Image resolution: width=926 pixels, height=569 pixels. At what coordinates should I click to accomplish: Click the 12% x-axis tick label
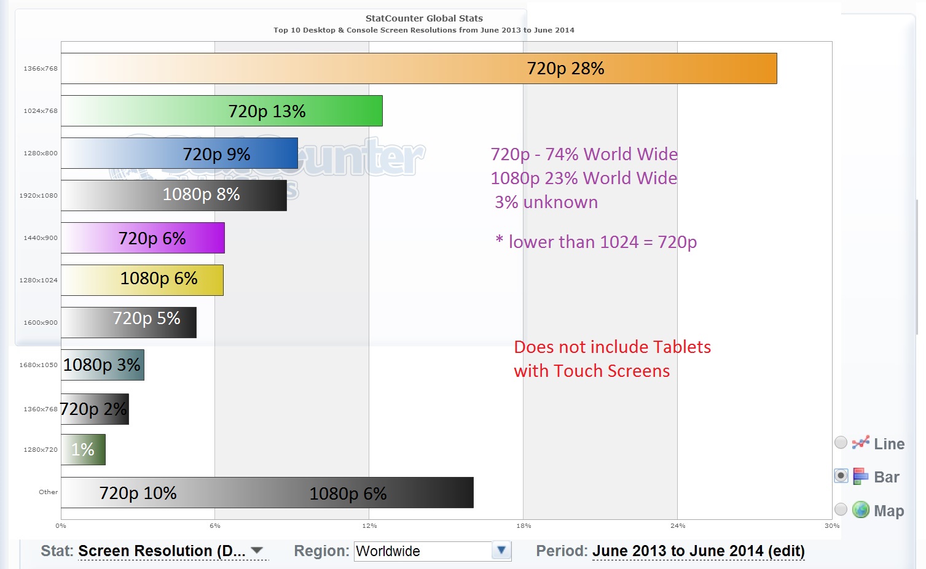coord(369,525)
